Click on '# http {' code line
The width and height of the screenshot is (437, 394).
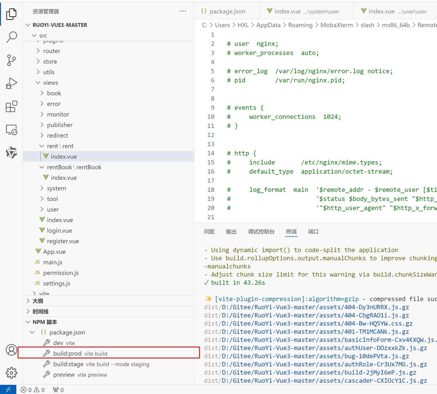click(241, 153)
